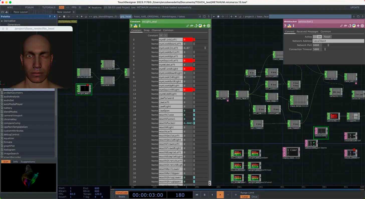This screenshot has width=365, height=199.
Task: Click the target circle icon in the websocket1 header
Action: pyautogui.click(x=362, y=26)
